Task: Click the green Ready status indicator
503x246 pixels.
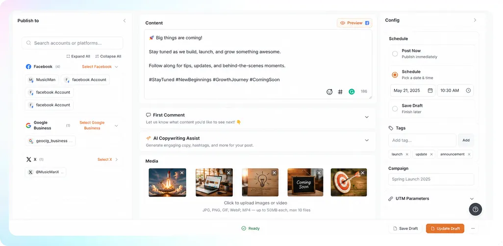Action: click(x=251, y=228)
